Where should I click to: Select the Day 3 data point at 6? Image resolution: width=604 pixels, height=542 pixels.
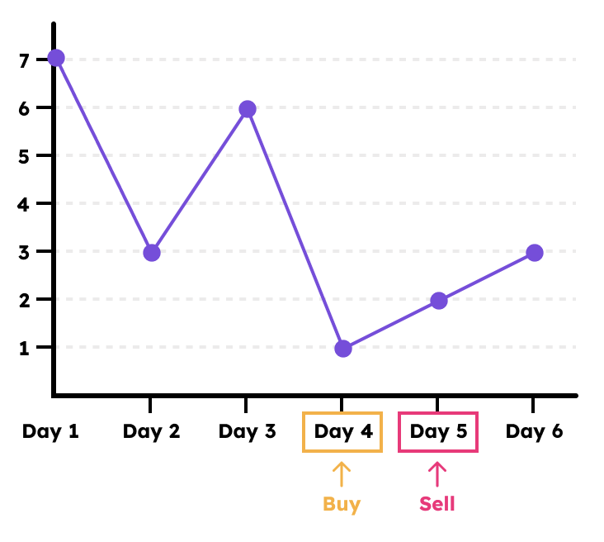(248, 109)
